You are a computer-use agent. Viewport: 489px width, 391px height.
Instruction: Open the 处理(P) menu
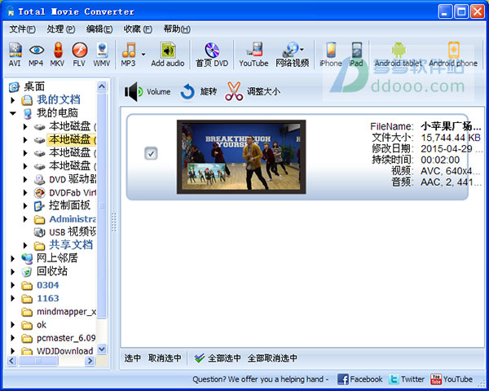coord(61,29)
